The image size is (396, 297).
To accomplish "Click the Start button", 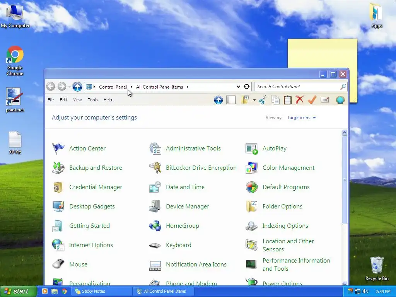I will point(19,291).
